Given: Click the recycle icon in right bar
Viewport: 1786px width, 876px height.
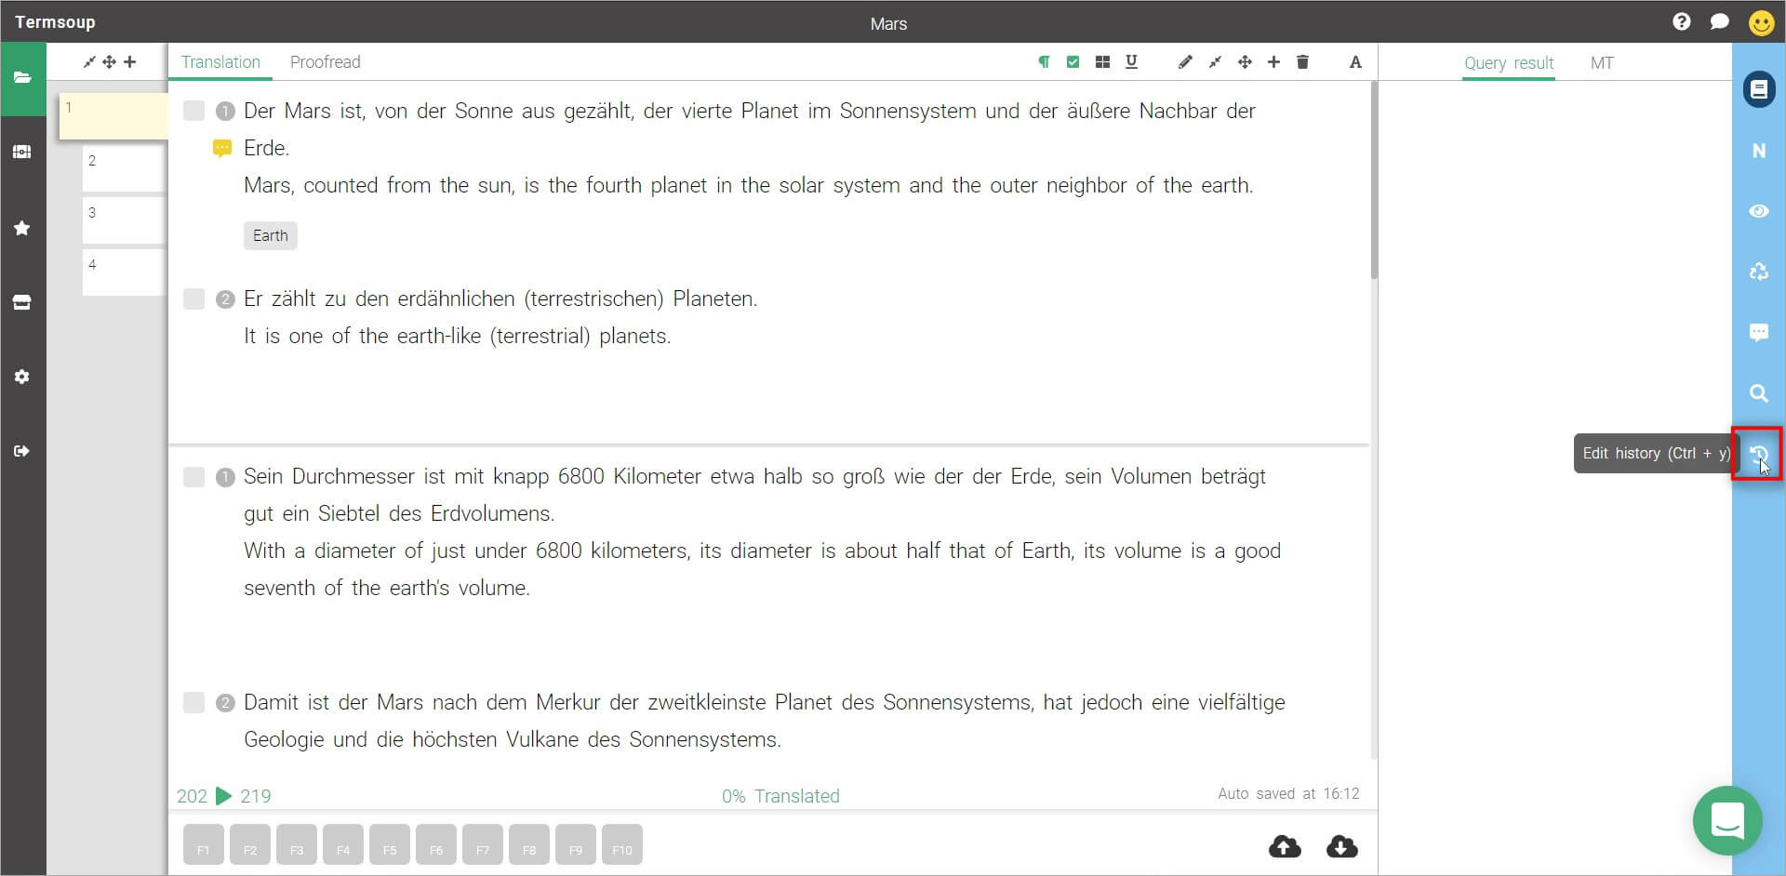Looking at the screenshot, I should [x=1759, y=272].
